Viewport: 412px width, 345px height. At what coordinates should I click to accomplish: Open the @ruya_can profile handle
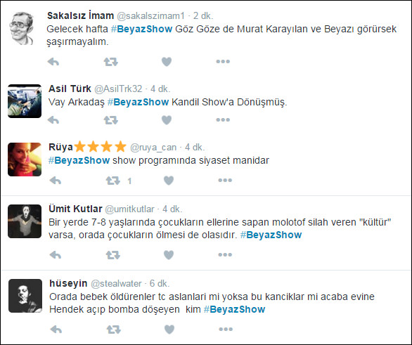click(x=153, y=148)
